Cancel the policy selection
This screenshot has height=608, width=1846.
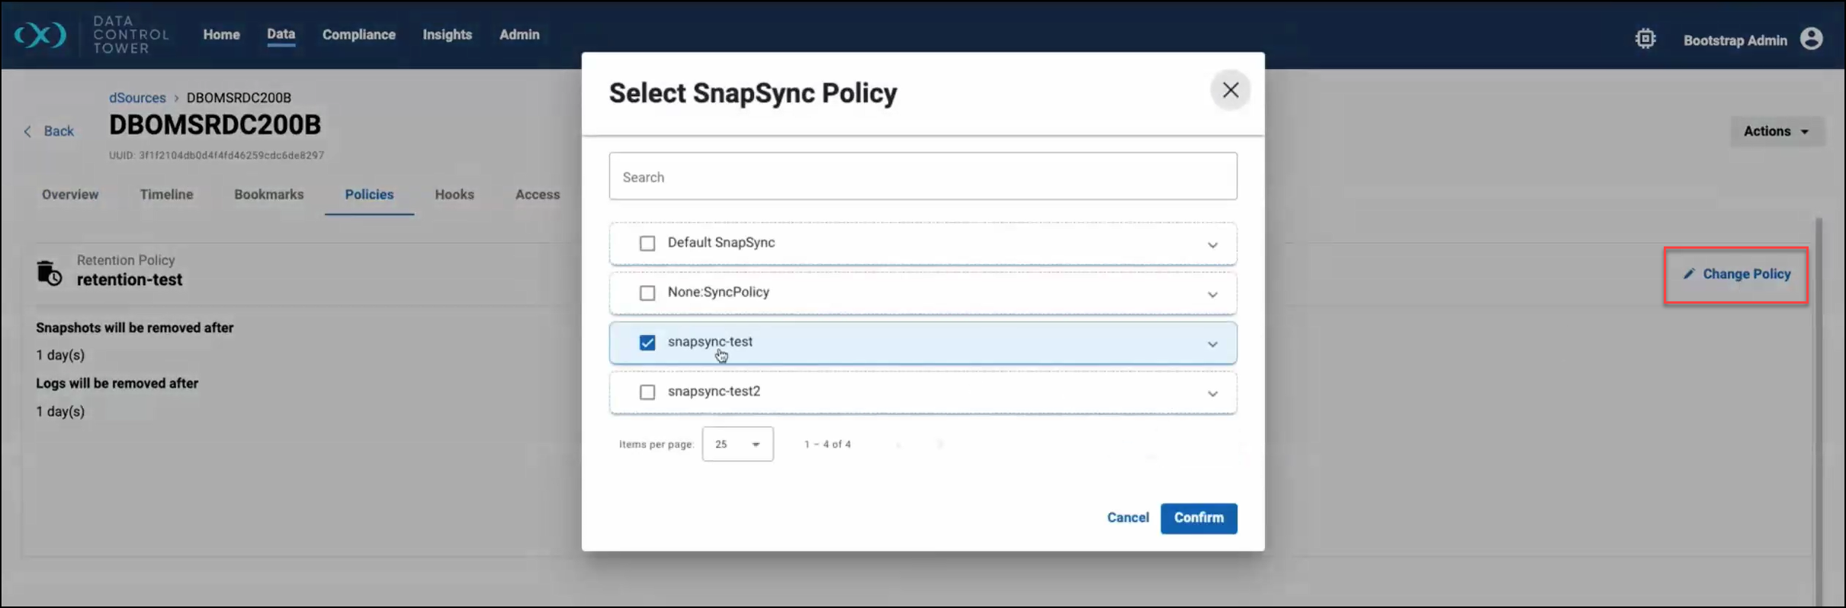point(1127,518)
